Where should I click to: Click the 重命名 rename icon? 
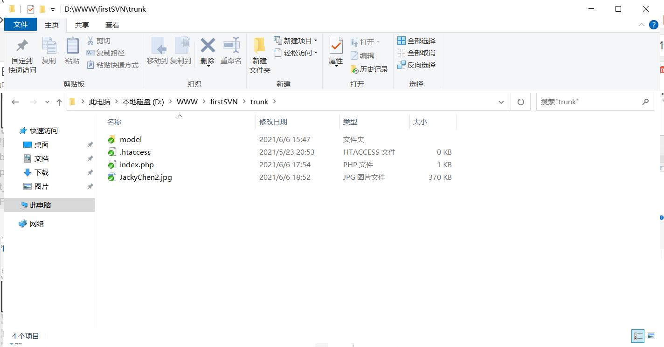(x=231, y=45)
